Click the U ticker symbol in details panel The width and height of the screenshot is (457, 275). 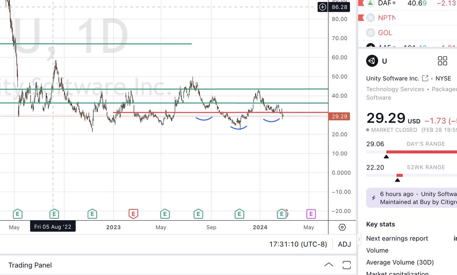pos(385,61)
